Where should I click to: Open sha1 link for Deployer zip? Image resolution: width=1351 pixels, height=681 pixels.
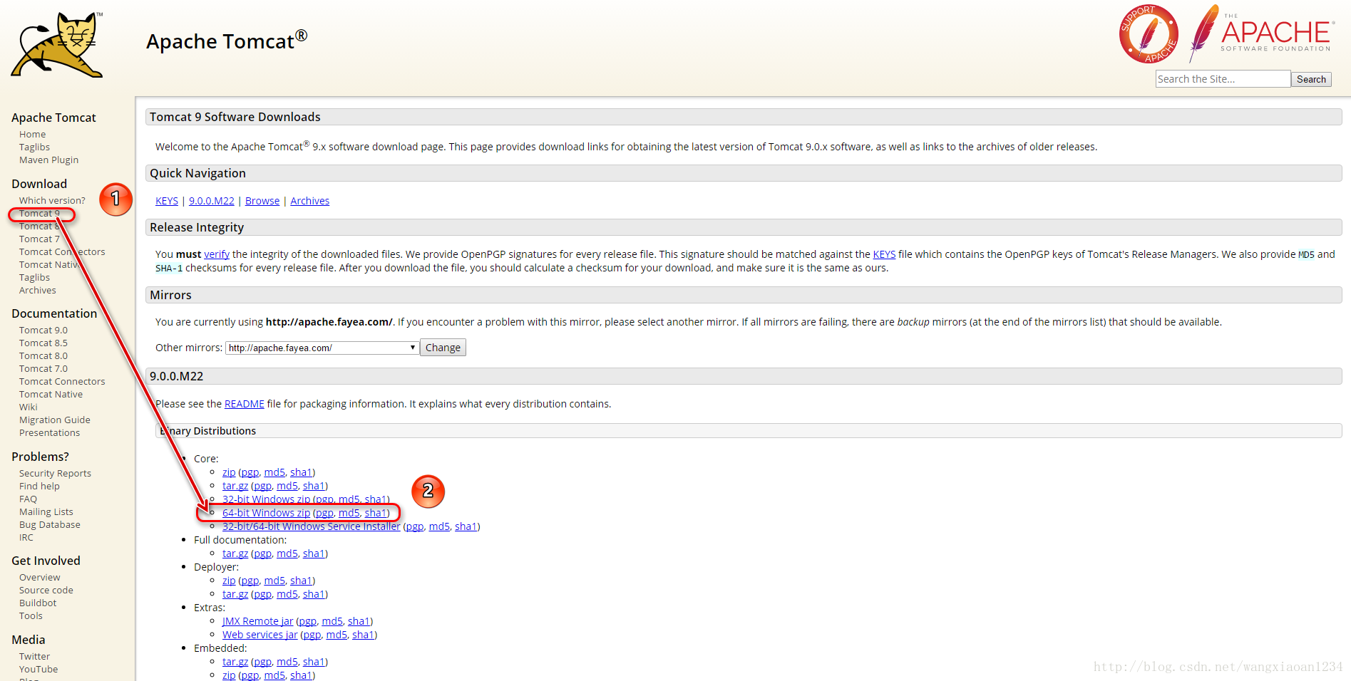[x=301, y=581]
